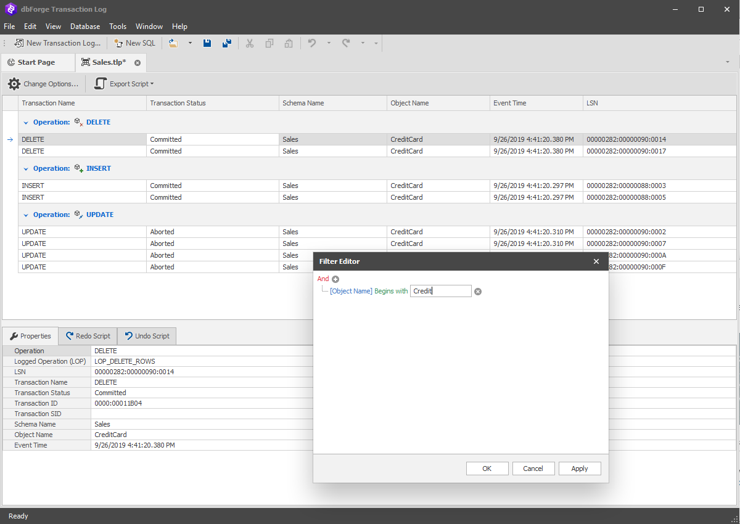Add a new filter condition
The image size is (740, 524).
click(335, 279)
